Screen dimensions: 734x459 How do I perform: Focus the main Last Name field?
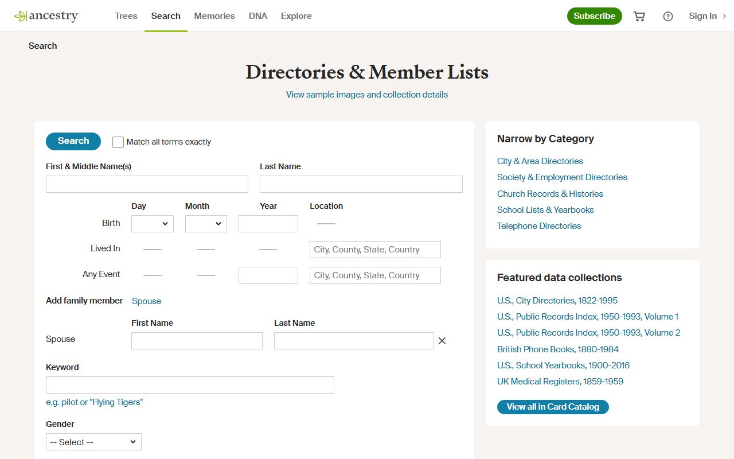coord(361,184)
